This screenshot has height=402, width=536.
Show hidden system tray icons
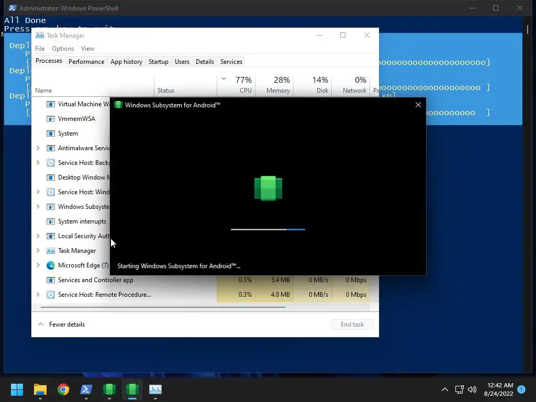click(445, 389)
